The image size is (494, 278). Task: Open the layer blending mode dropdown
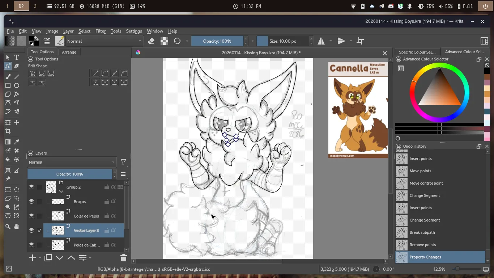(72, 162)
